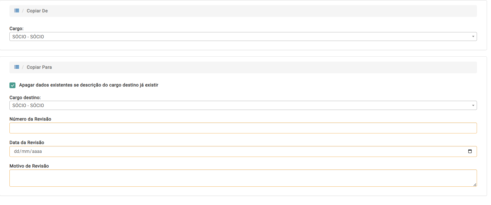Uncheck Apagar dados existentes checkbox
491x205 pixels.
(13, 85)
